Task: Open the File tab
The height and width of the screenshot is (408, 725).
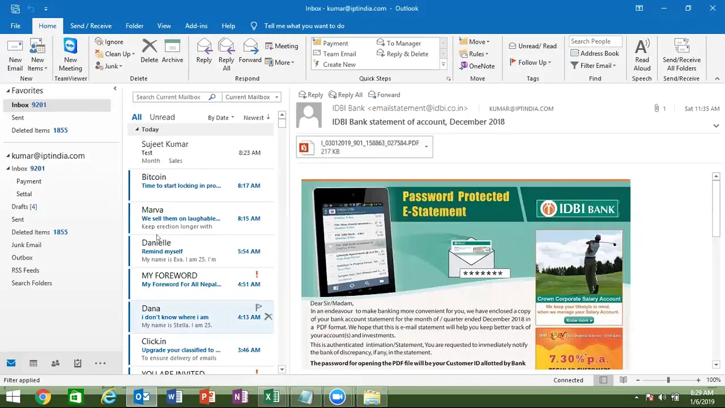Action: (15, 25)
